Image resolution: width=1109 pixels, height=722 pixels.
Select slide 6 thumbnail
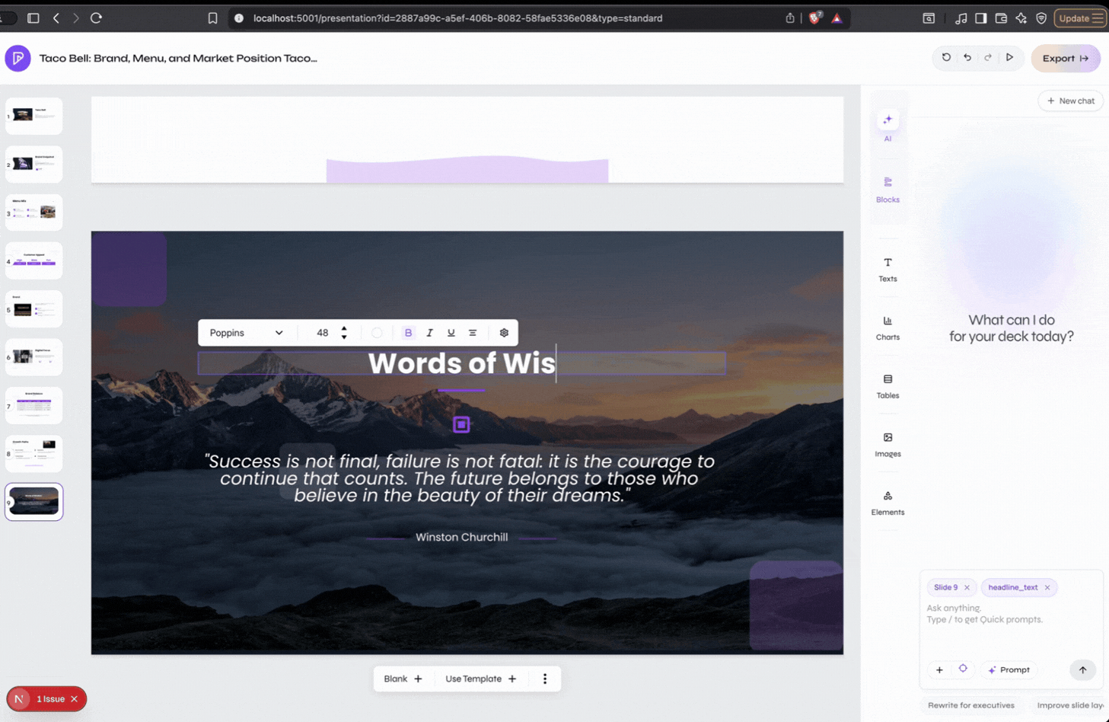[34, 357]
